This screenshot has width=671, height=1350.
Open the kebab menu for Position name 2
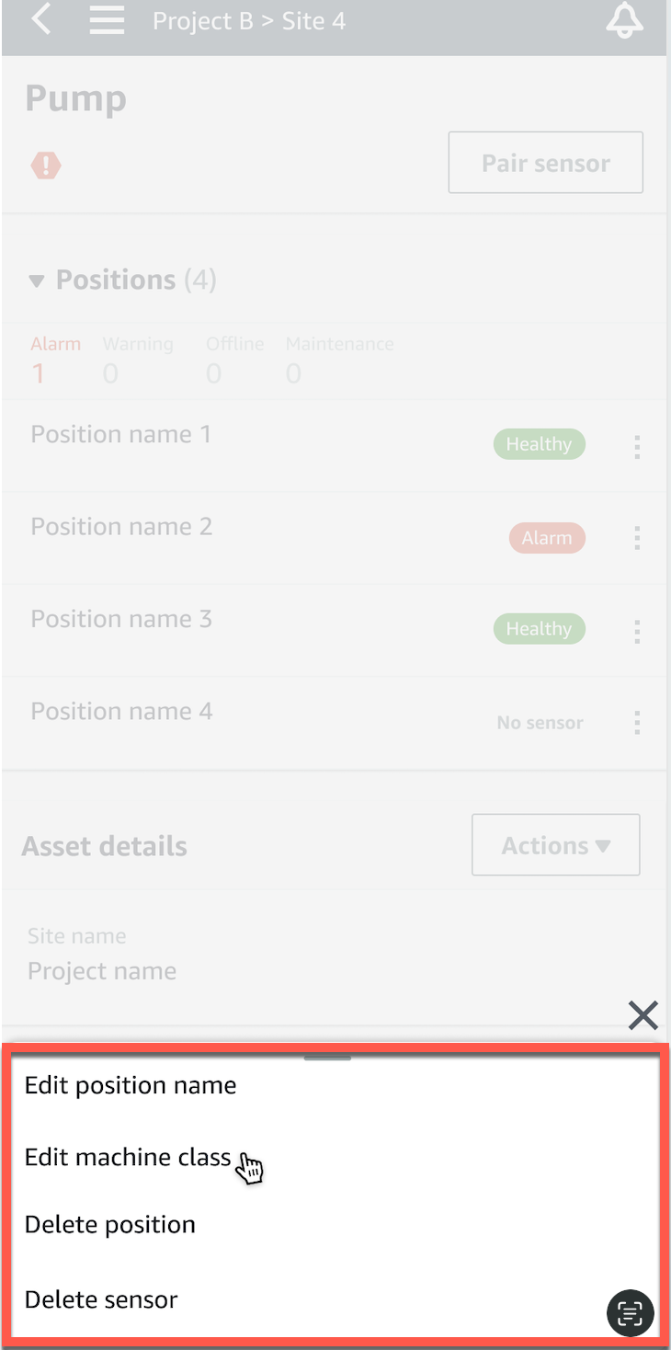point(637,538)
